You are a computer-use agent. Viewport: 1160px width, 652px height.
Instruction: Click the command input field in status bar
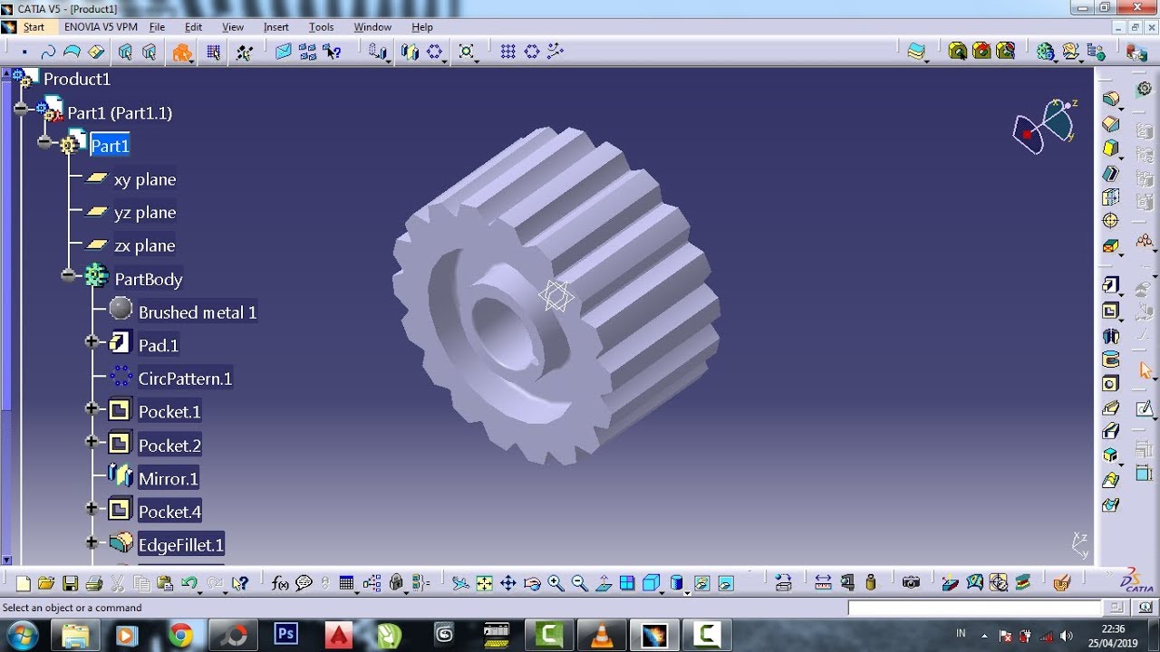click(x=975, y=608)
